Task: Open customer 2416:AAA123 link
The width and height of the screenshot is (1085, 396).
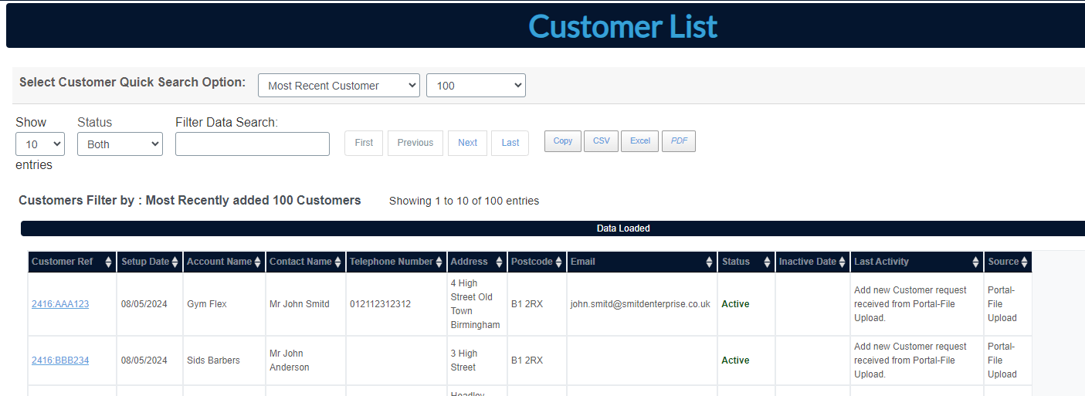Action: pyautogui.click(x=60, y=304)
